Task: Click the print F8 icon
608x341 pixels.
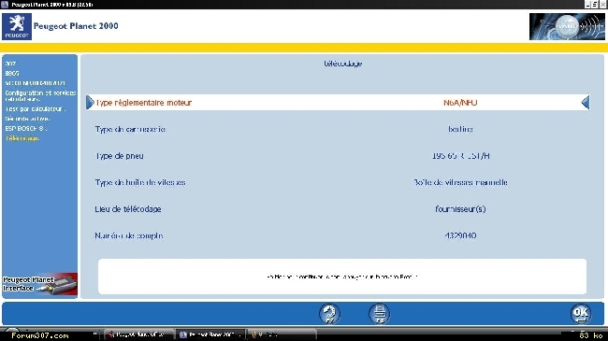Action: click(x=380, y=314)
